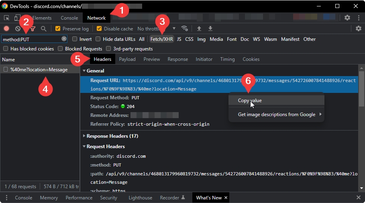Viewport: 365px width, 203px height.
Task: Open network conditions wifi icon
Action: [x=184, y=28]
